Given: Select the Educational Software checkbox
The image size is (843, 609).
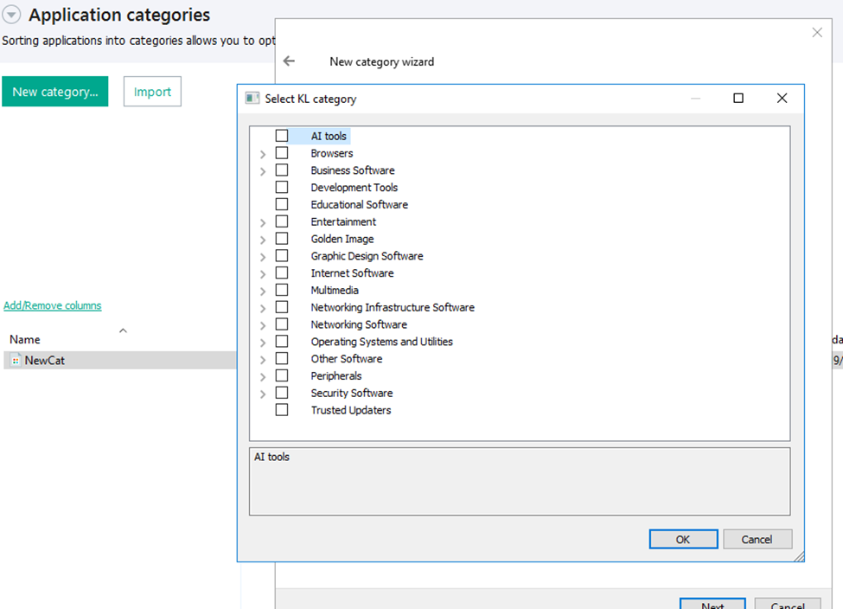Looking at the screenshot, I should coord(282,204).
